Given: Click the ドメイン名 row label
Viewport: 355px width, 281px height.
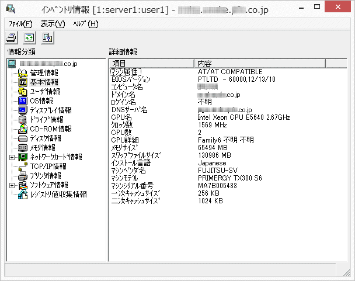Looking at the screenshot, I should pyautogui.click(x=123, y=95).
